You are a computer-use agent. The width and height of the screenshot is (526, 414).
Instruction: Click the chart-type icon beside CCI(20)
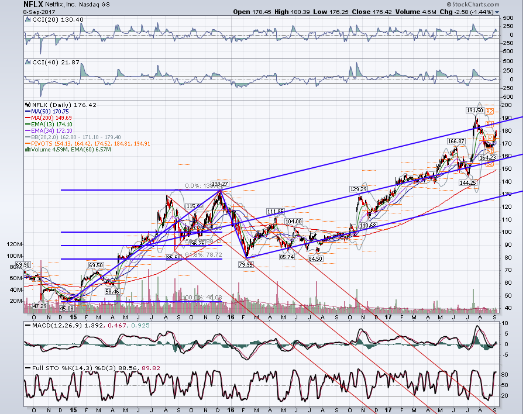point(28,20)
